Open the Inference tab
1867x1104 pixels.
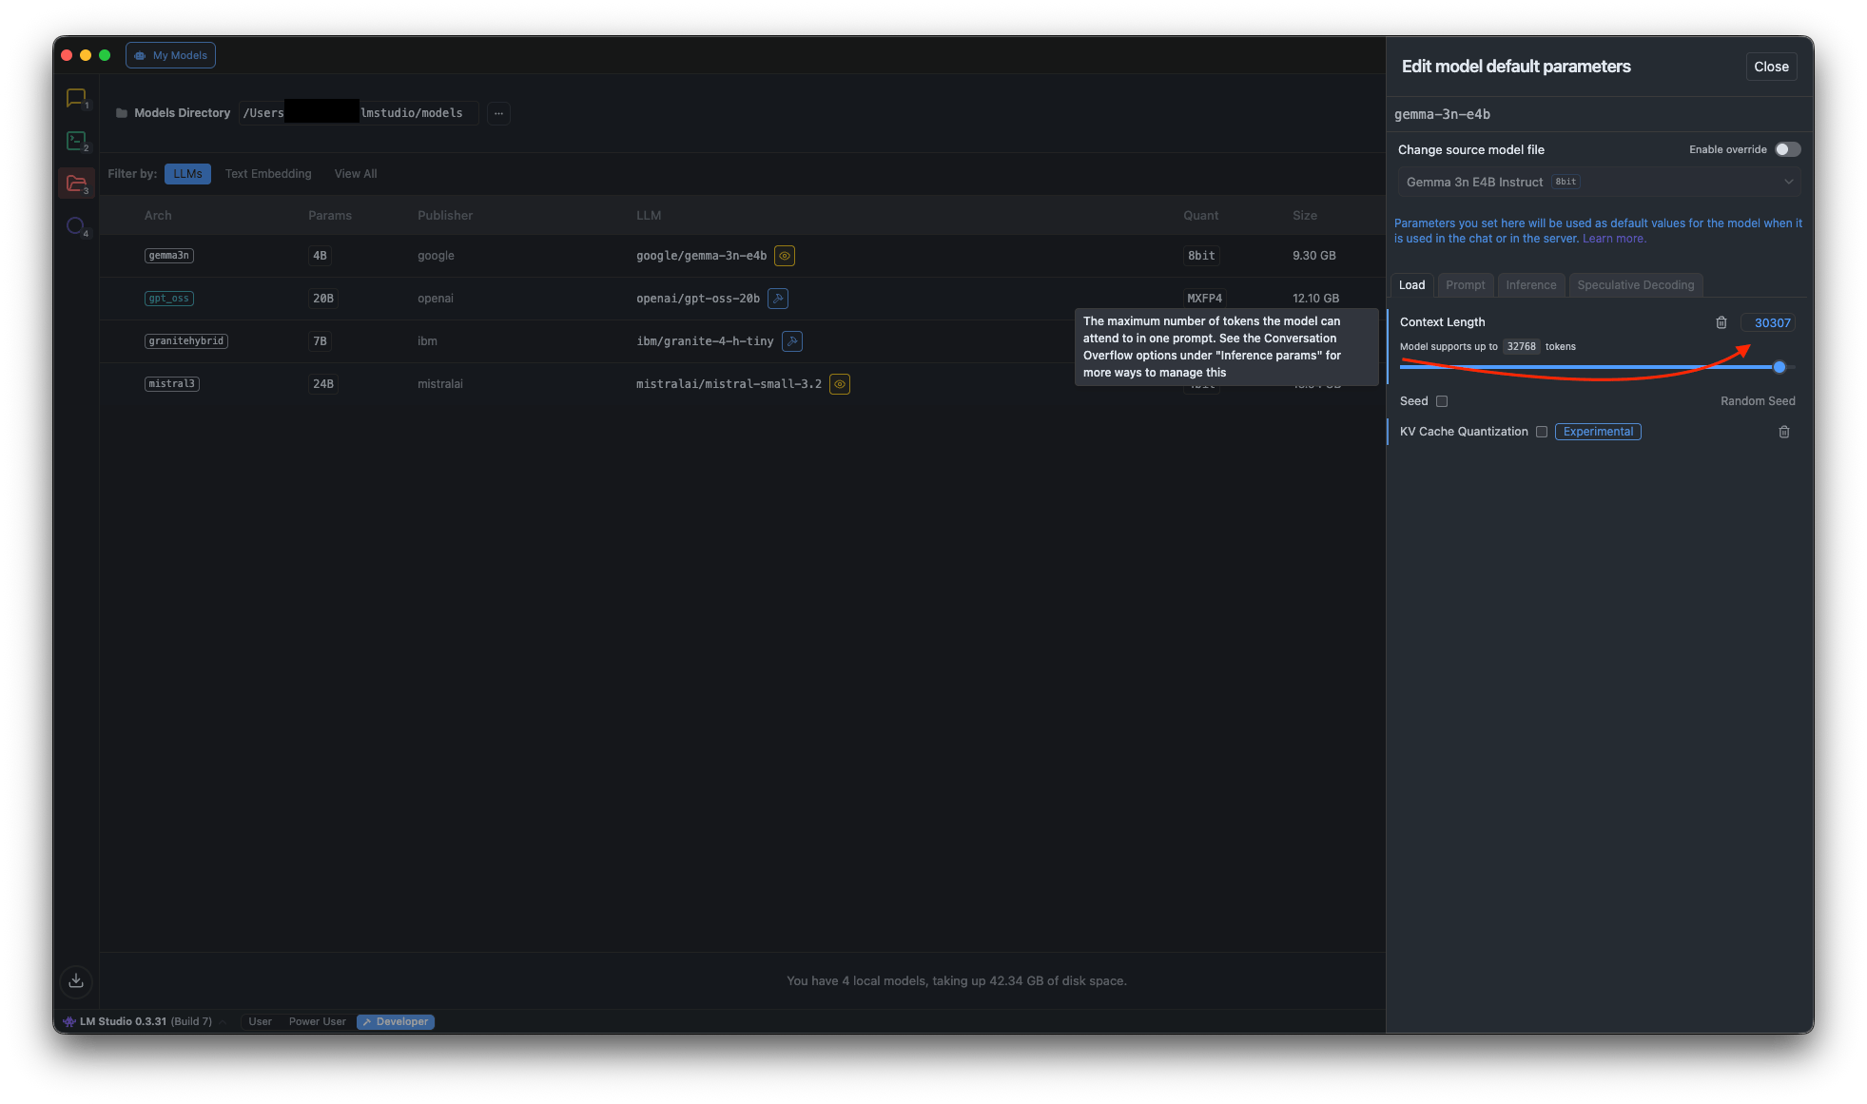pyautogui.click(x=1531, y=285)
